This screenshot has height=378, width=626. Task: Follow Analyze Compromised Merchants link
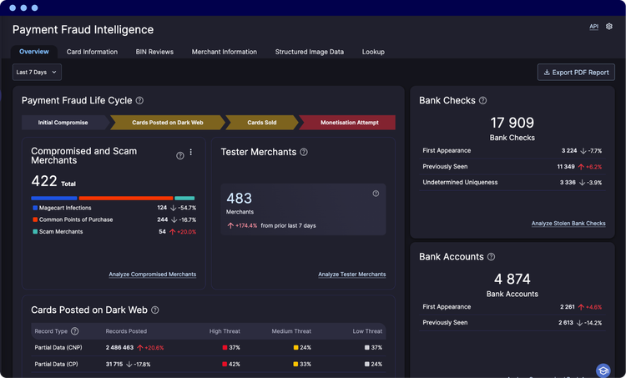tap(153, 275)
